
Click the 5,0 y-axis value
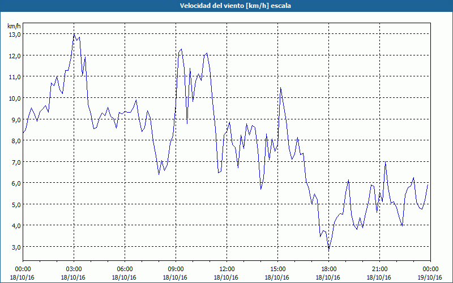point(16,204)
